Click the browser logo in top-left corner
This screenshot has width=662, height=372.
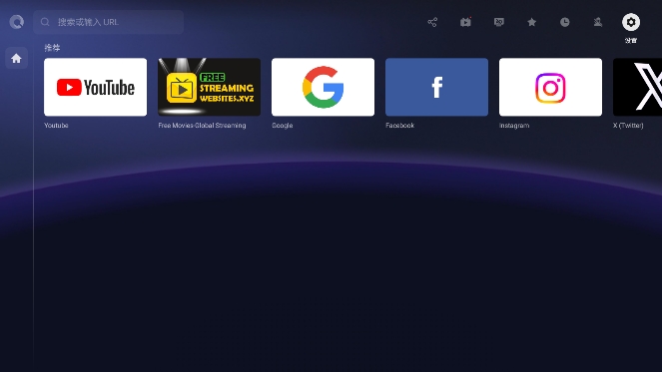tap(16, 22)
